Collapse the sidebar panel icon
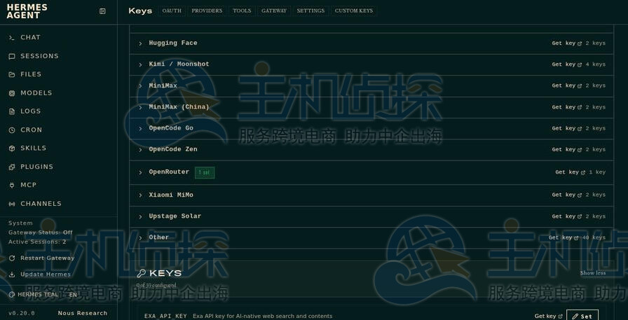Image resolution: width=628 pixels, height=320 pixels. (102, 11)
